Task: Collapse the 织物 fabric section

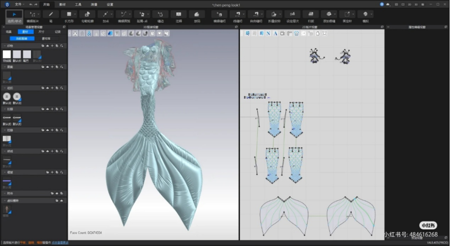Action: [5, 46]
